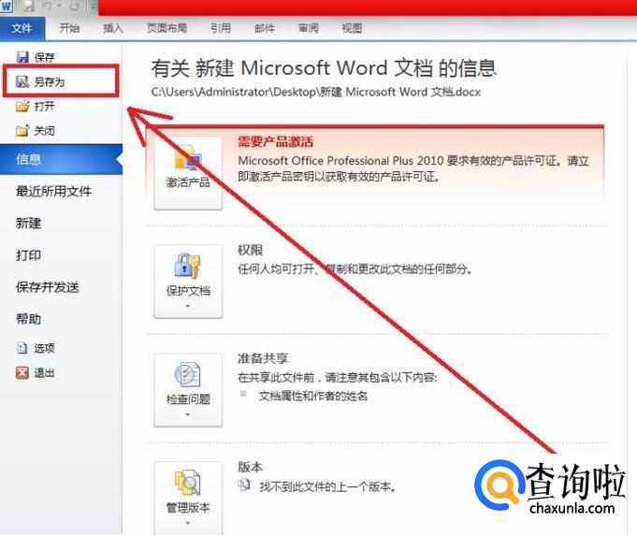Viewport: 637px width, 537px height.
Task: Click the 需要产品激活 heading
Action: pyautogui.click(x=275, y=142)
